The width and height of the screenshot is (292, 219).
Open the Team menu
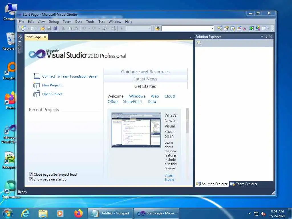[x=67, y=22]
